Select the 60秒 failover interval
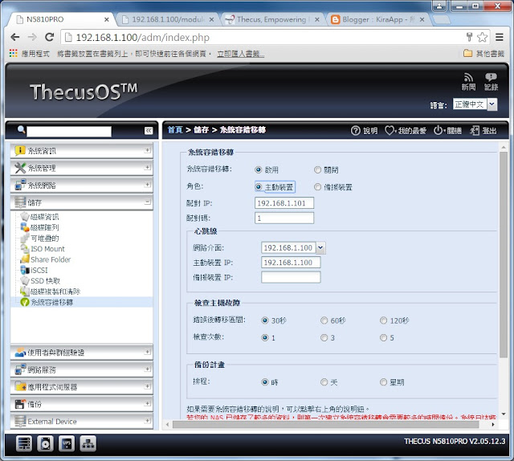Viewport: 514px width, 461px height. [x=324, y=320]
